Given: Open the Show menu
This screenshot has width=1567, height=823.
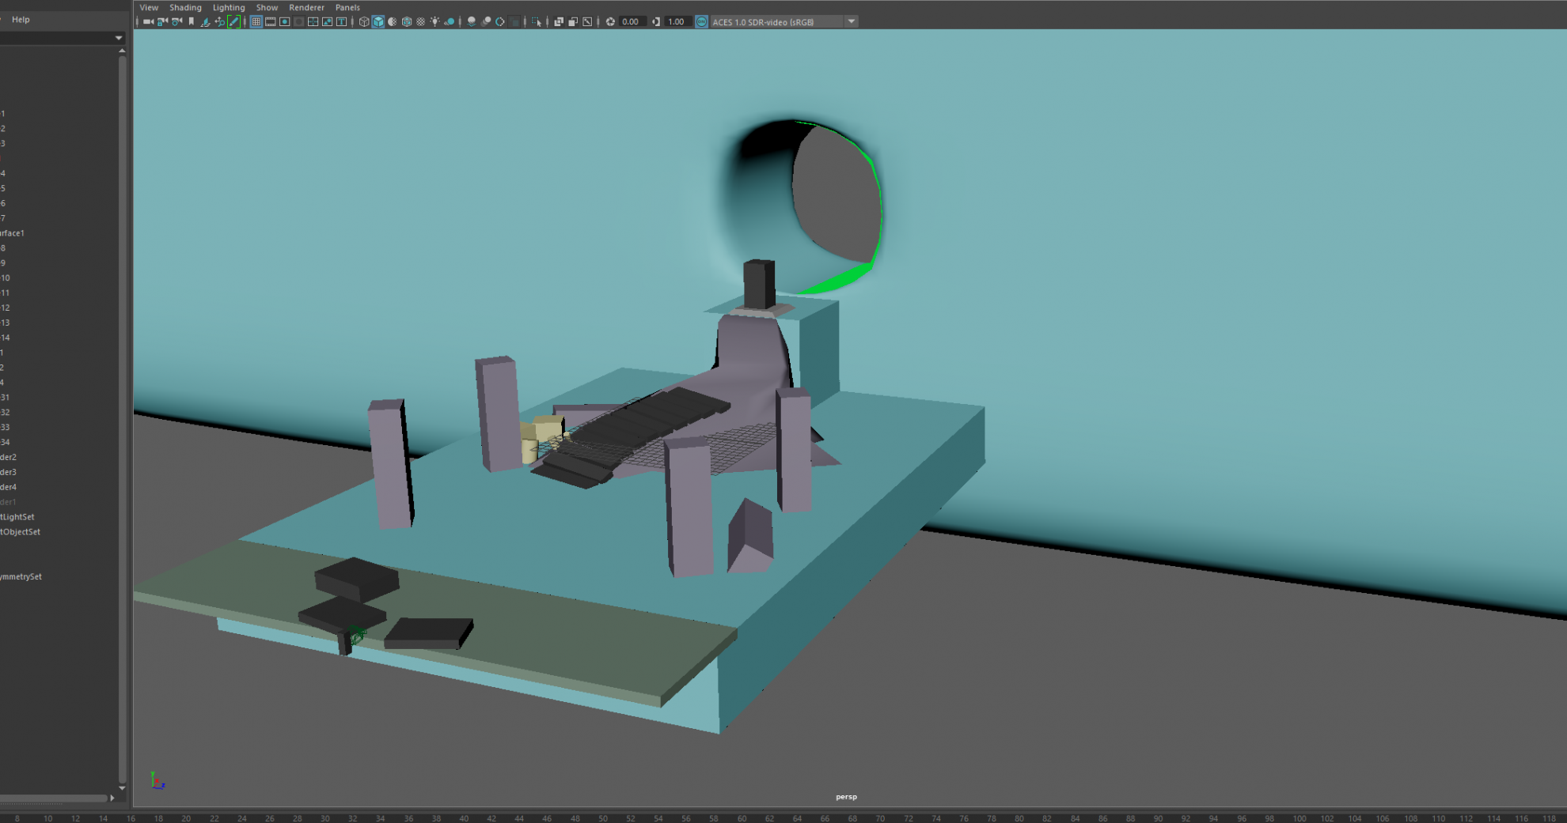Looking at the screenshot, I should (x=267, y=7).
